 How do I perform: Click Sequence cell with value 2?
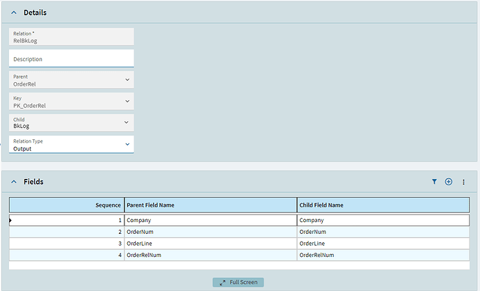coord(67,232)
